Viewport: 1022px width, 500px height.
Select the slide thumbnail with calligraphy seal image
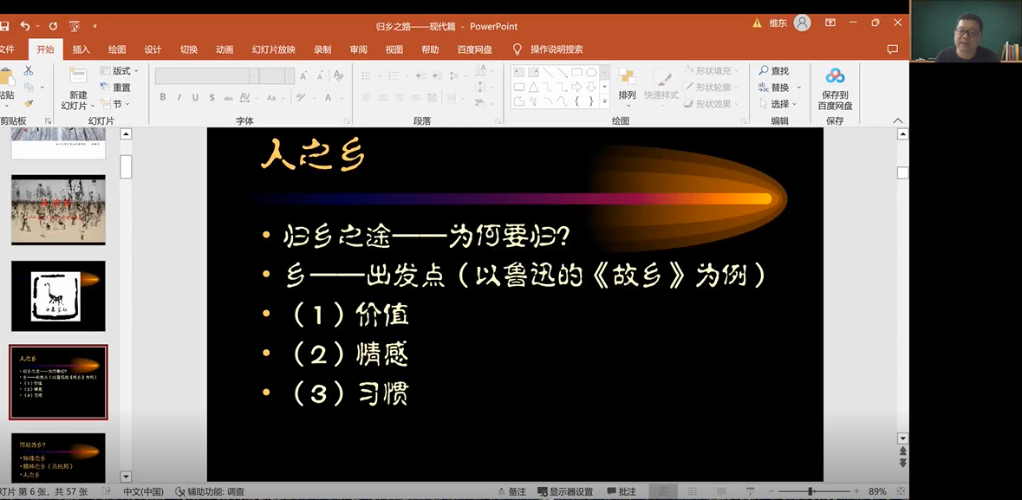[x=58, y=296]
